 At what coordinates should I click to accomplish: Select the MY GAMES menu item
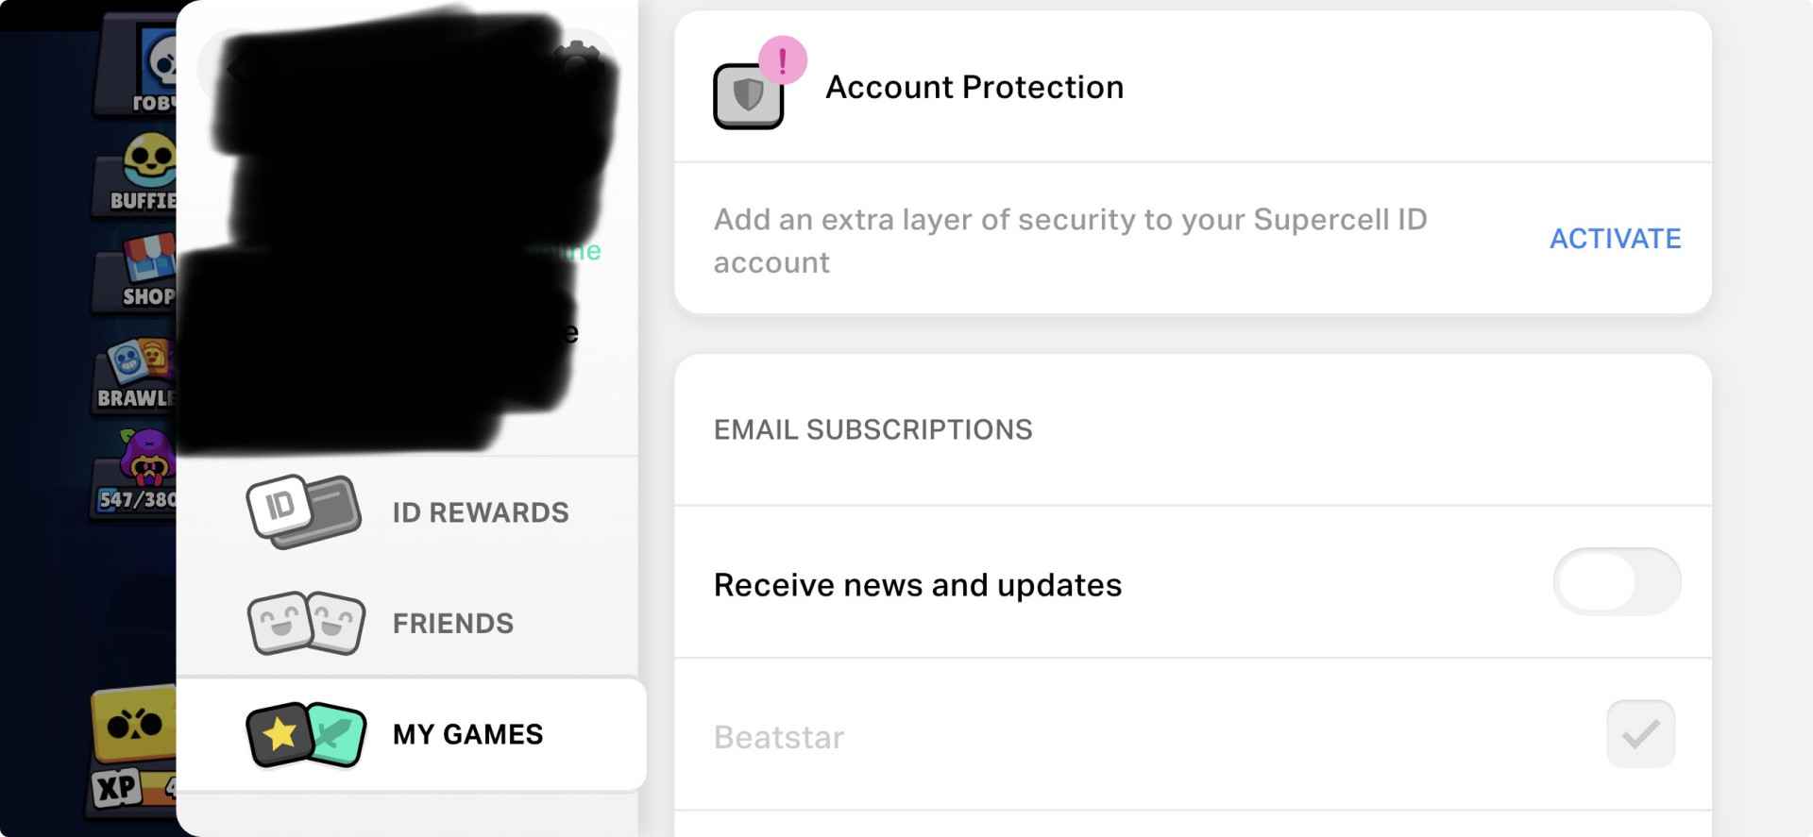(467, 734)
